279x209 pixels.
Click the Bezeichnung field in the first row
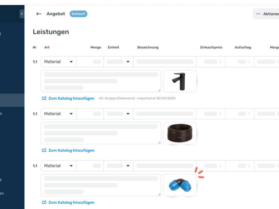tap(165, 62)
